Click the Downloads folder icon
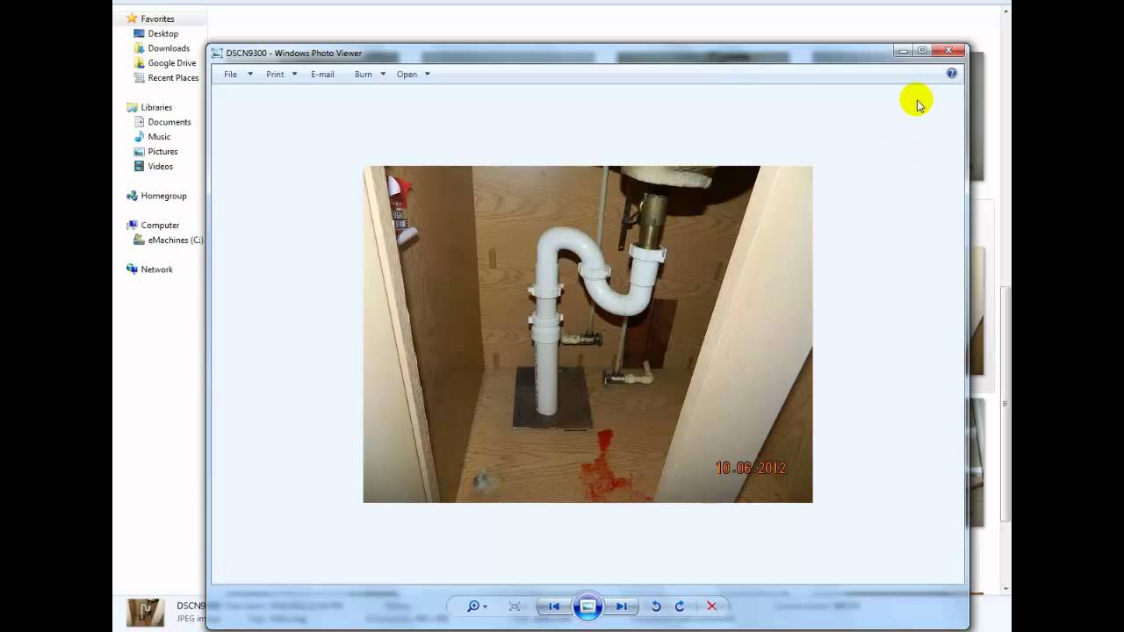Image resolution: width=1124 pixels, height=632 pixels. pos(139,48)
